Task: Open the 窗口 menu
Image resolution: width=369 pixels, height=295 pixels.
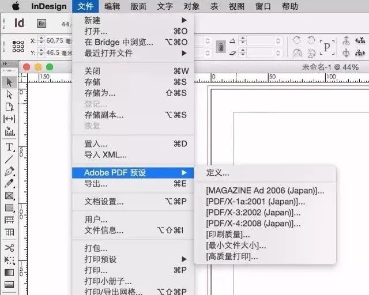Action: coord(263,6)
